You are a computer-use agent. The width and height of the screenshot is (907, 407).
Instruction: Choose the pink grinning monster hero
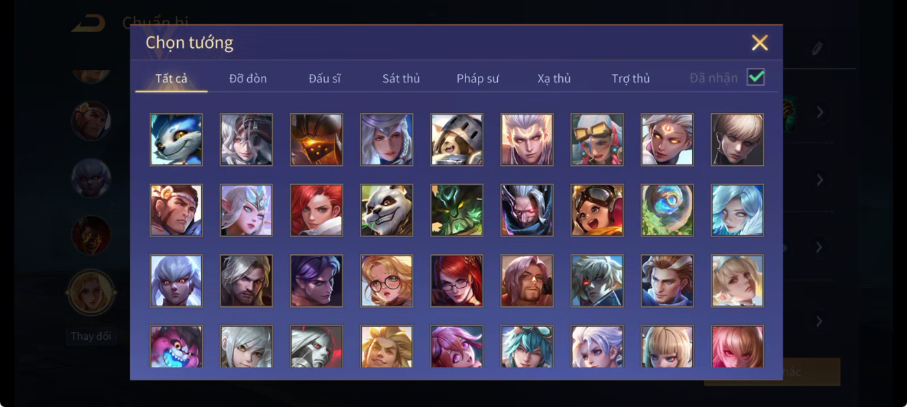[x=176, y=347]
